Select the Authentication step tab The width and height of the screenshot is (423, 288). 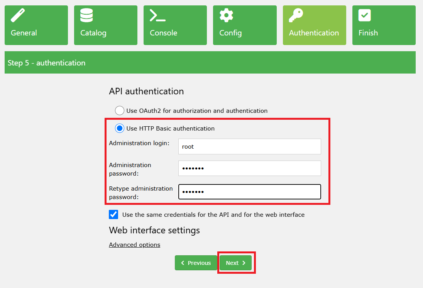click(x=314, y=25)
